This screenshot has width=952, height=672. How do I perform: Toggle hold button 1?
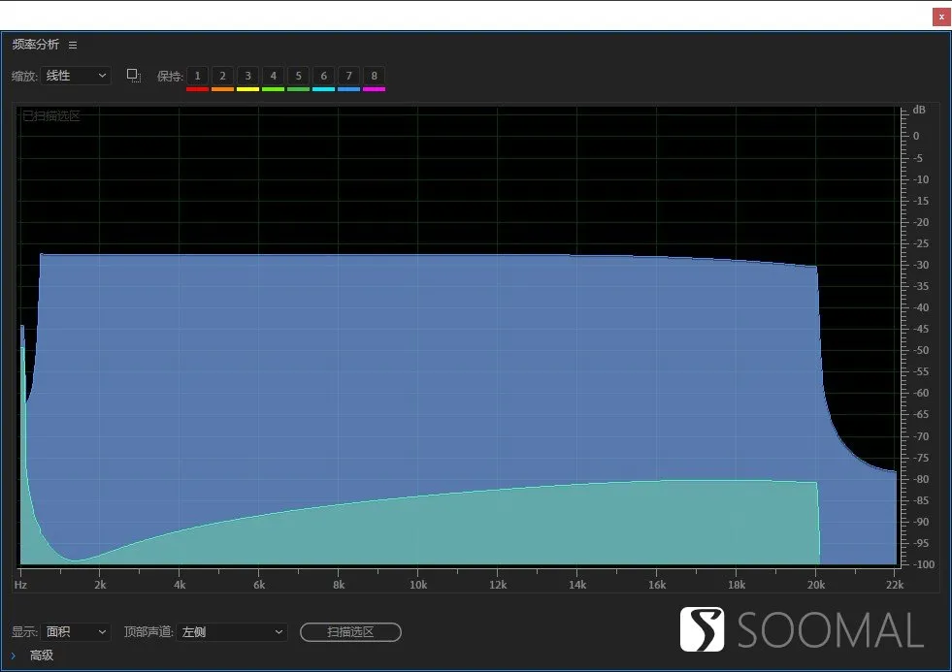click(x=197, y=76)
